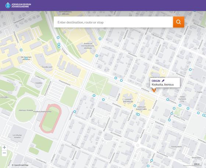Click the orange search magnifier button
The image size is (206, 168).
tap(178, 22)
